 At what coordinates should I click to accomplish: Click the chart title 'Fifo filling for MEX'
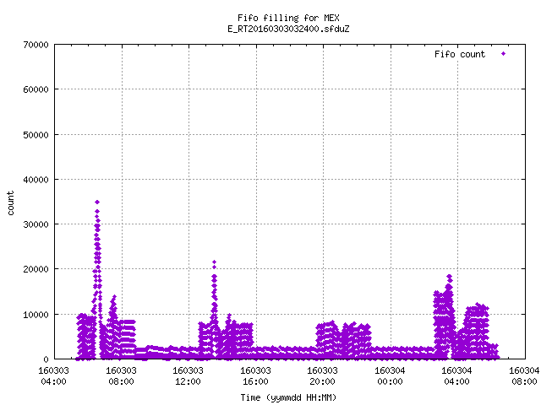point(288,18)
